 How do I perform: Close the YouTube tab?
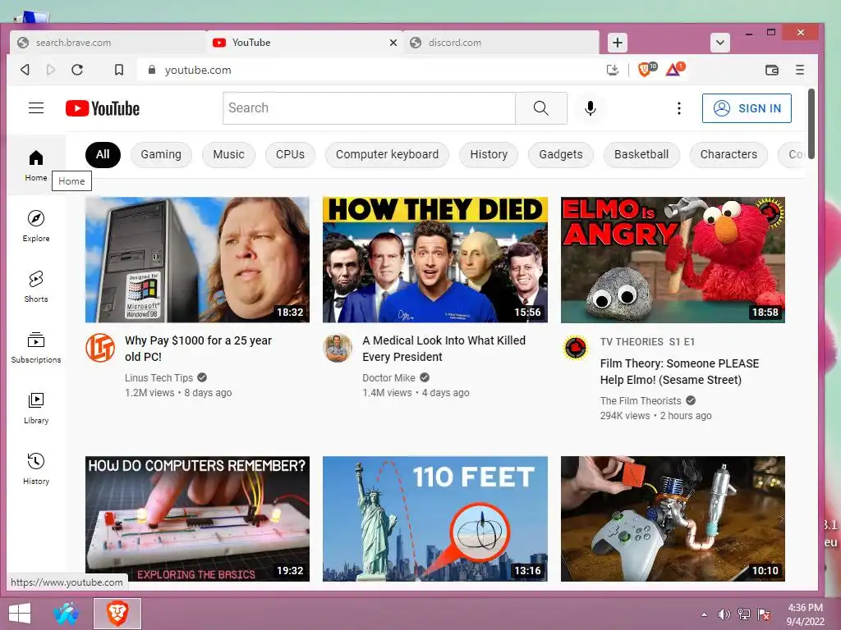(393, 43)
